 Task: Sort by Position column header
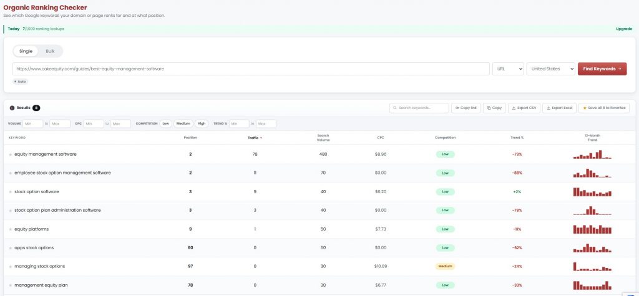pyautogui.click(x=190, y=138)
